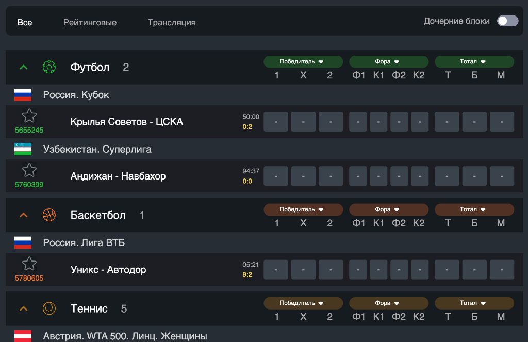This screenshot has width=528, height=342.
Task: Open the Победитель dropdown in Футбол
Action: tap(303, 62)
